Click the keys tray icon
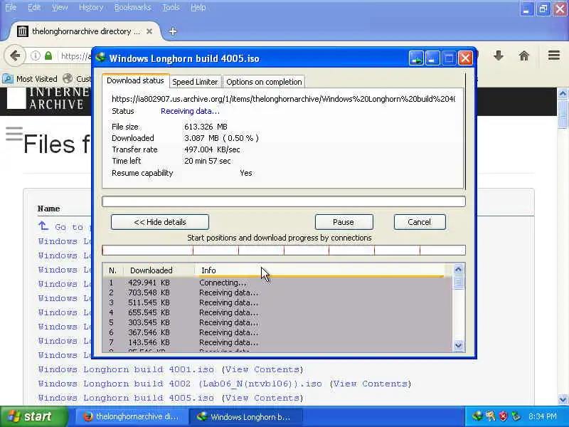This screenshot has width=569, height=427. [x=490, y=416]
